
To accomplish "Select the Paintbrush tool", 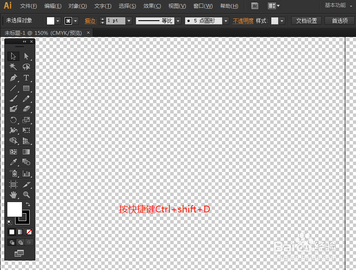I will pyautogui.click(x=13, y=98).
